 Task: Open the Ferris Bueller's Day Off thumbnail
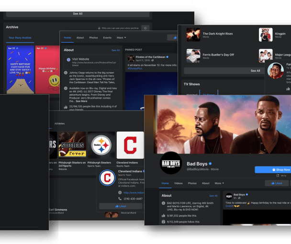(193, 55)
